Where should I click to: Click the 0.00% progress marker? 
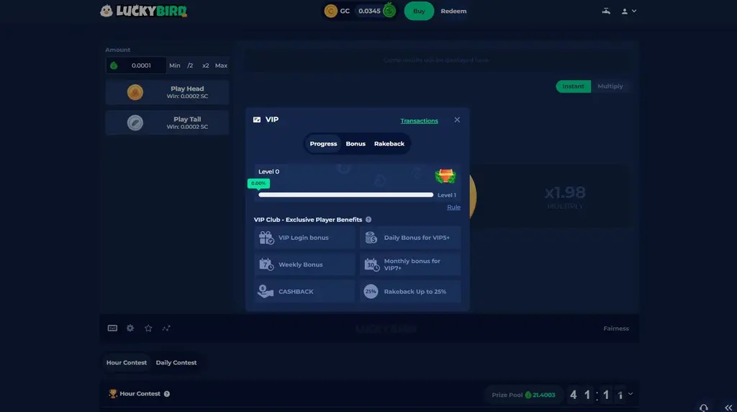(x=258, y=184)
